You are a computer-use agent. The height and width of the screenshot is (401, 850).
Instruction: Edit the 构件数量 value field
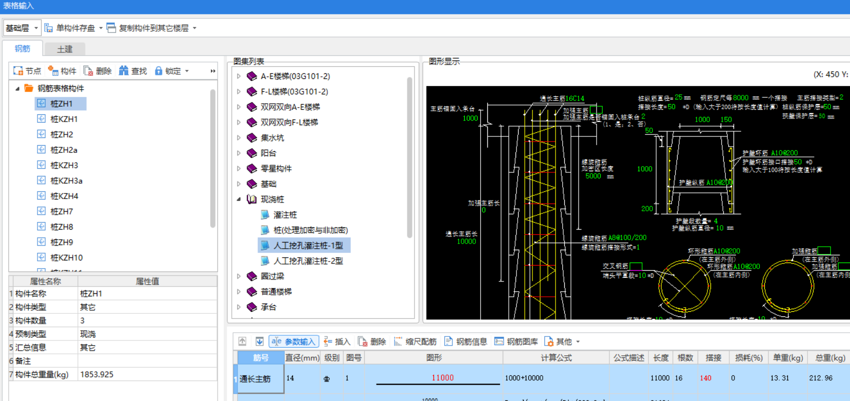(x=147, y=320)
